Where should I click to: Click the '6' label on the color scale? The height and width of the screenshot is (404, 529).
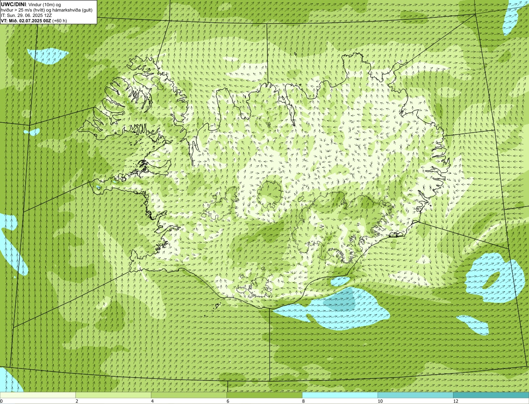pyautogui.click(x=228, y=401)
